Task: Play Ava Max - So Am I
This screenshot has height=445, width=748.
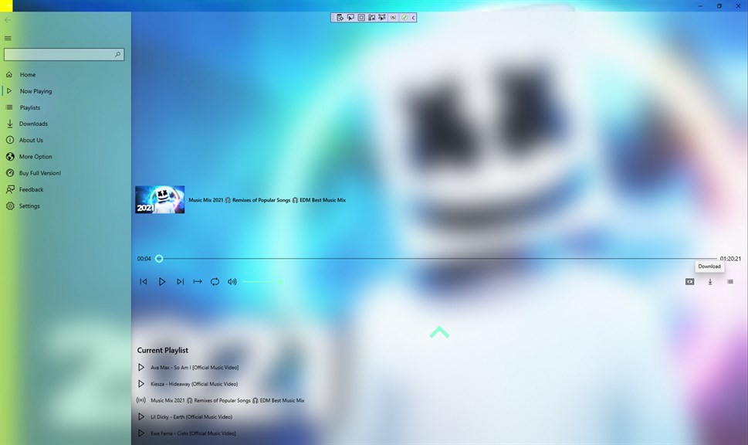Action: [141, 367]
